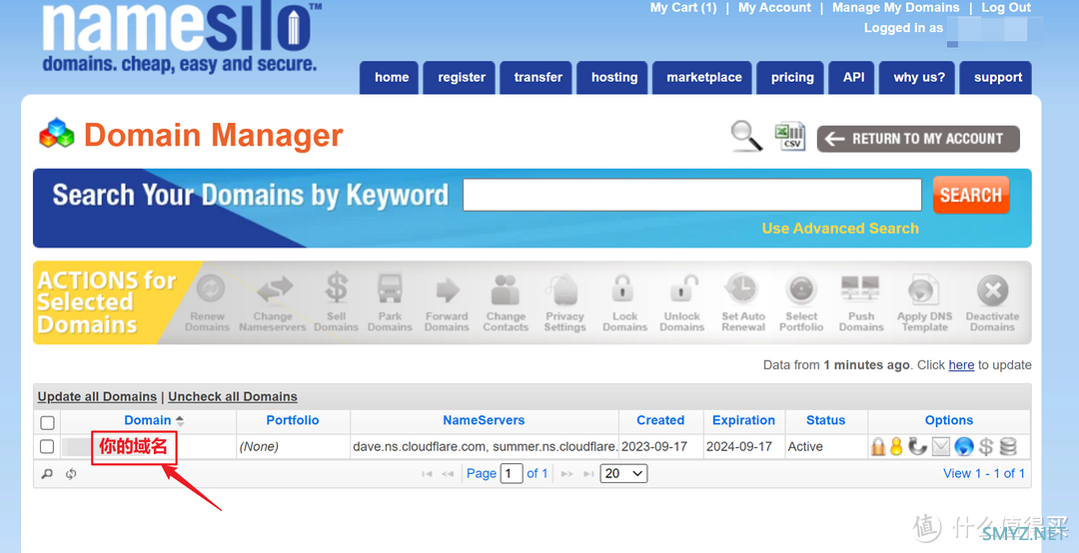Check the domain row checkbox

pos(47,446)
